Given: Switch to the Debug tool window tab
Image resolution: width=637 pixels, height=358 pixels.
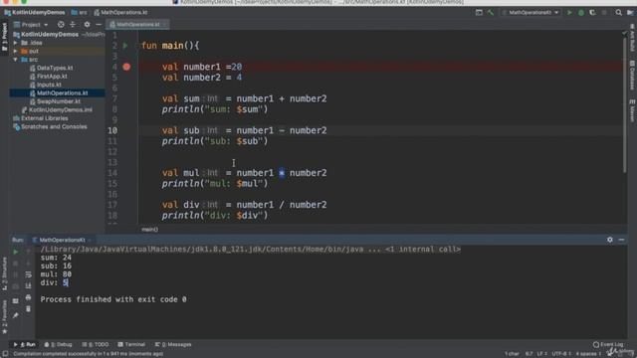Looking at the screenshot, I should coord(59,345).
